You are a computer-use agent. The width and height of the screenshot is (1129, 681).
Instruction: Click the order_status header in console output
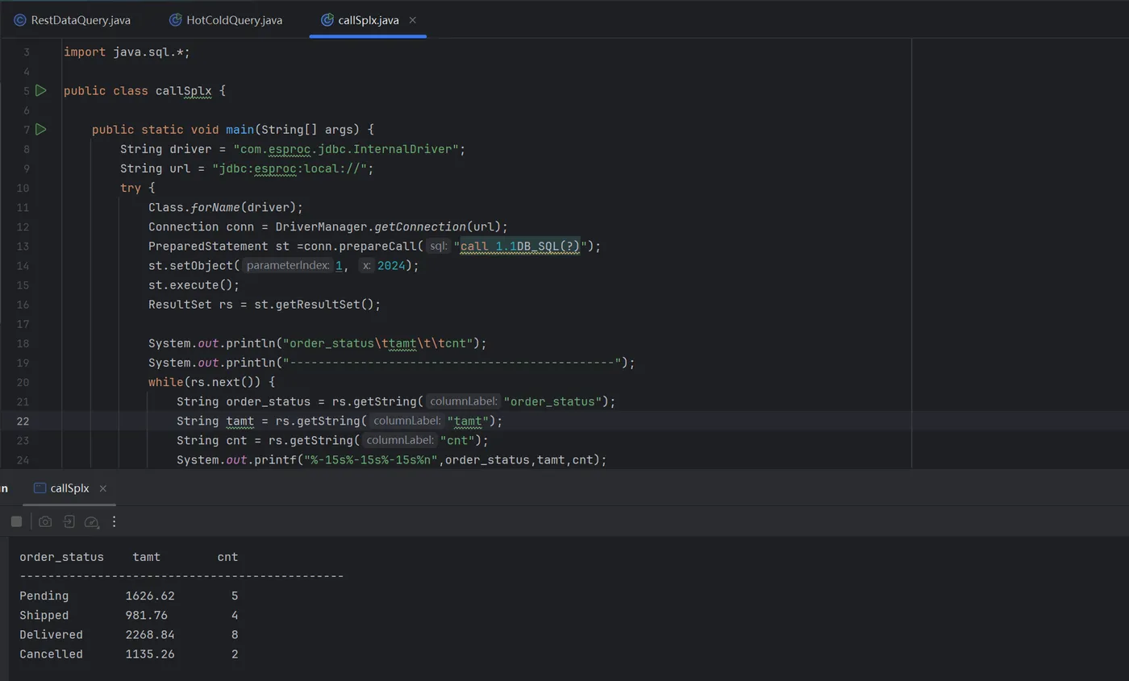[62, 557]
